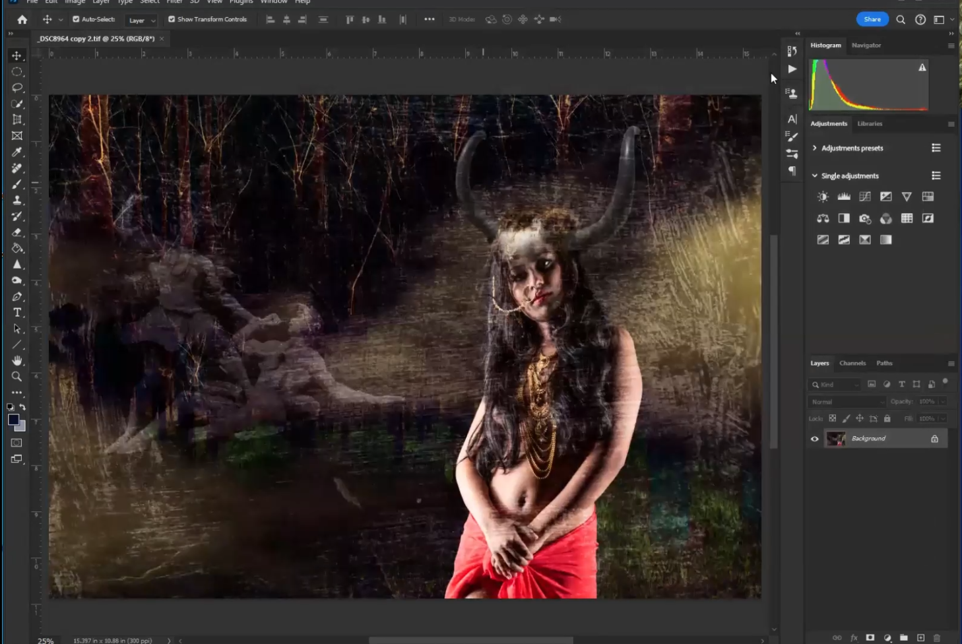
Task: Select the Horizontal Type tool
Action: coord(17,313)
